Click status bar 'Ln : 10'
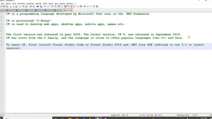212x119 pixels. (x=142, y=115)
